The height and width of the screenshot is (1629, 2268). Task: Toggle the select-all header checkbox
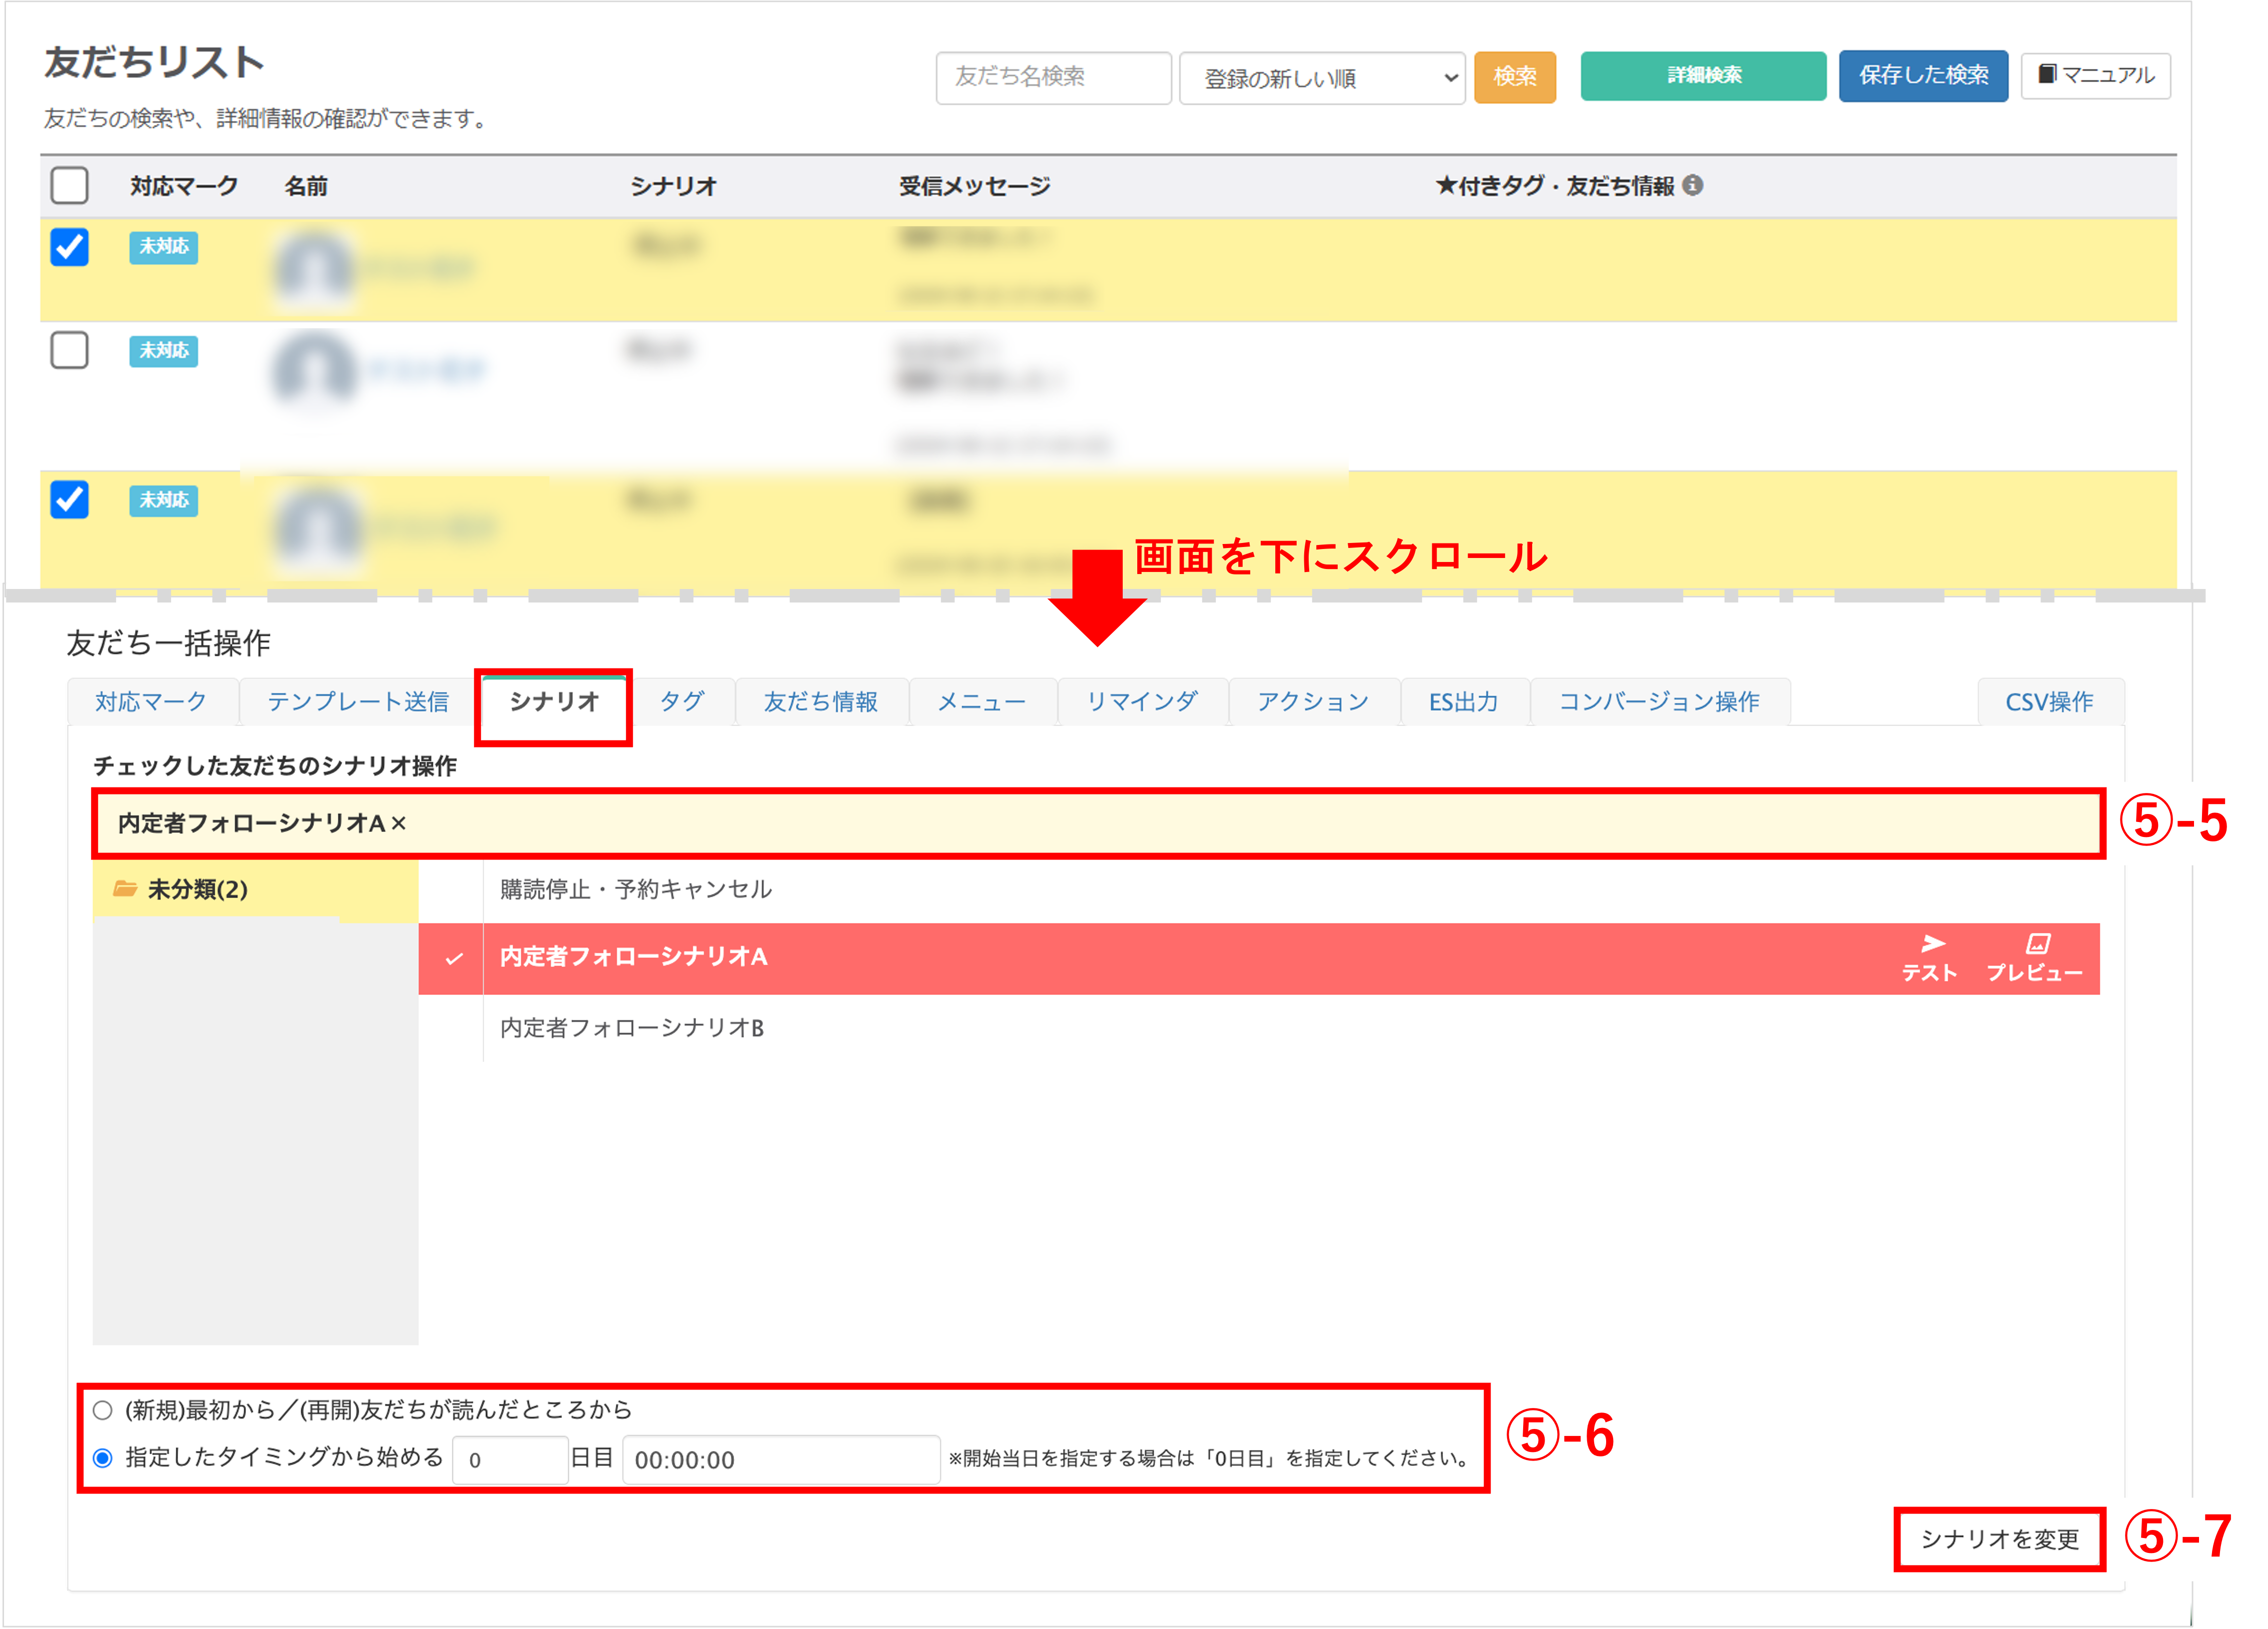[x=69, y=185]
